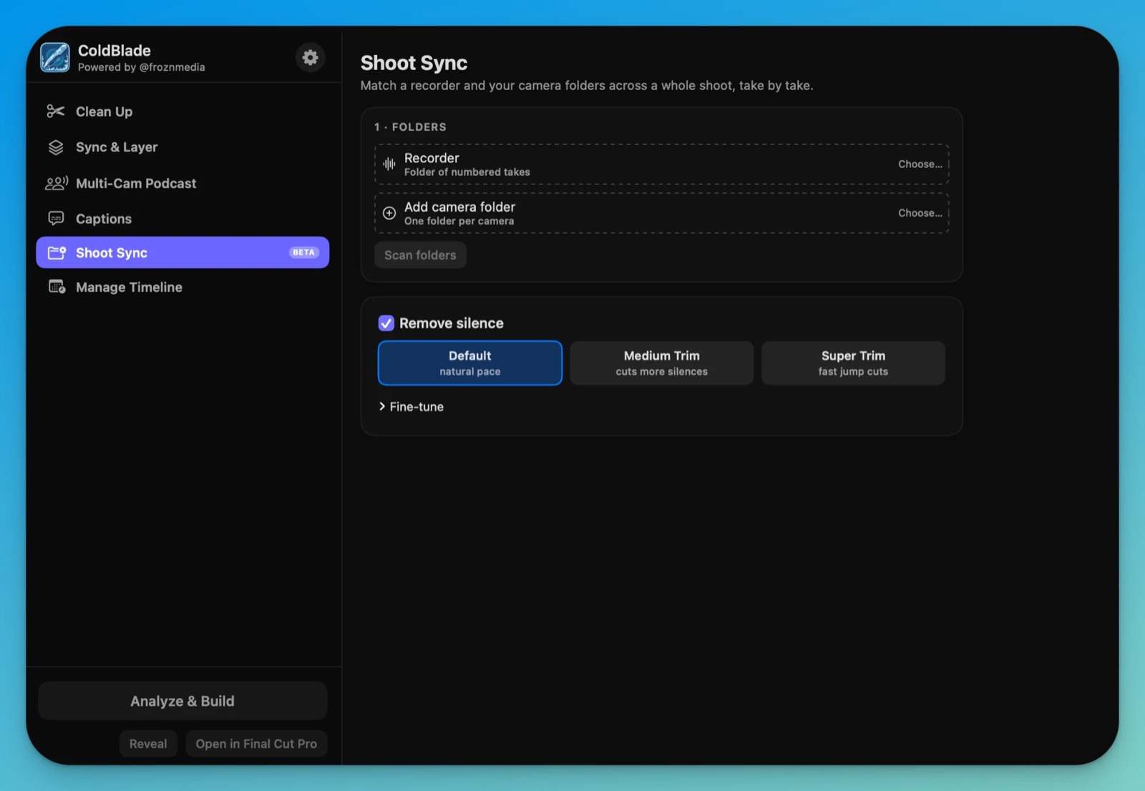
Task: Go to Multi-Cam Podcast section
Action: pyautogui.click(x=182, y=183)
